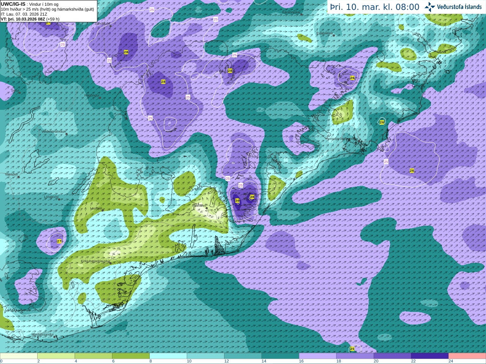Screen dimensions: 486x364
Task: Click the 28 gust marker northeast of Hágöngur
Action: click(x=163, y=82)
